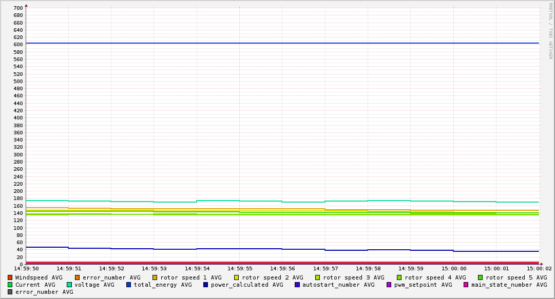Click the 14:59:50 start time label
555x299 pixels.
point(26,268)
